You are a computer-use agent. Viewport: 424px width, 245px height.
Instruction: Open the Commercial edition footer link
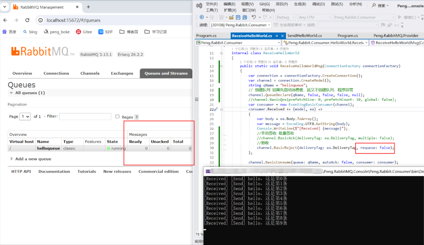158,171
